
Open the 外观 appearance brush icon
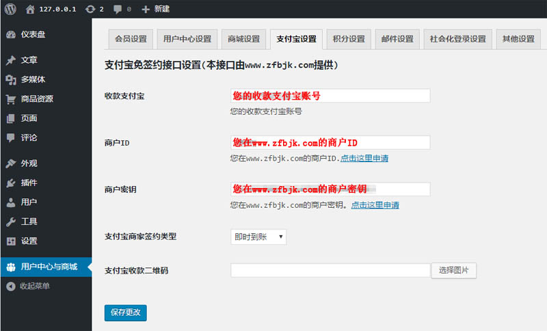click(11, 163)
